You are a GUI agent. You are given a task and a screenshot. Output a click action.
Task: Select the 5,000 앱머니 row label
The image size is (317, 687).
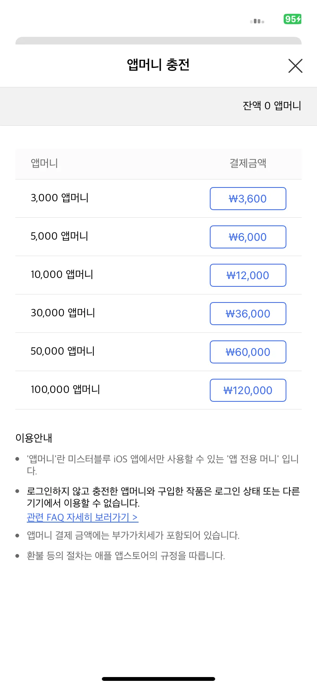point(59,236)
